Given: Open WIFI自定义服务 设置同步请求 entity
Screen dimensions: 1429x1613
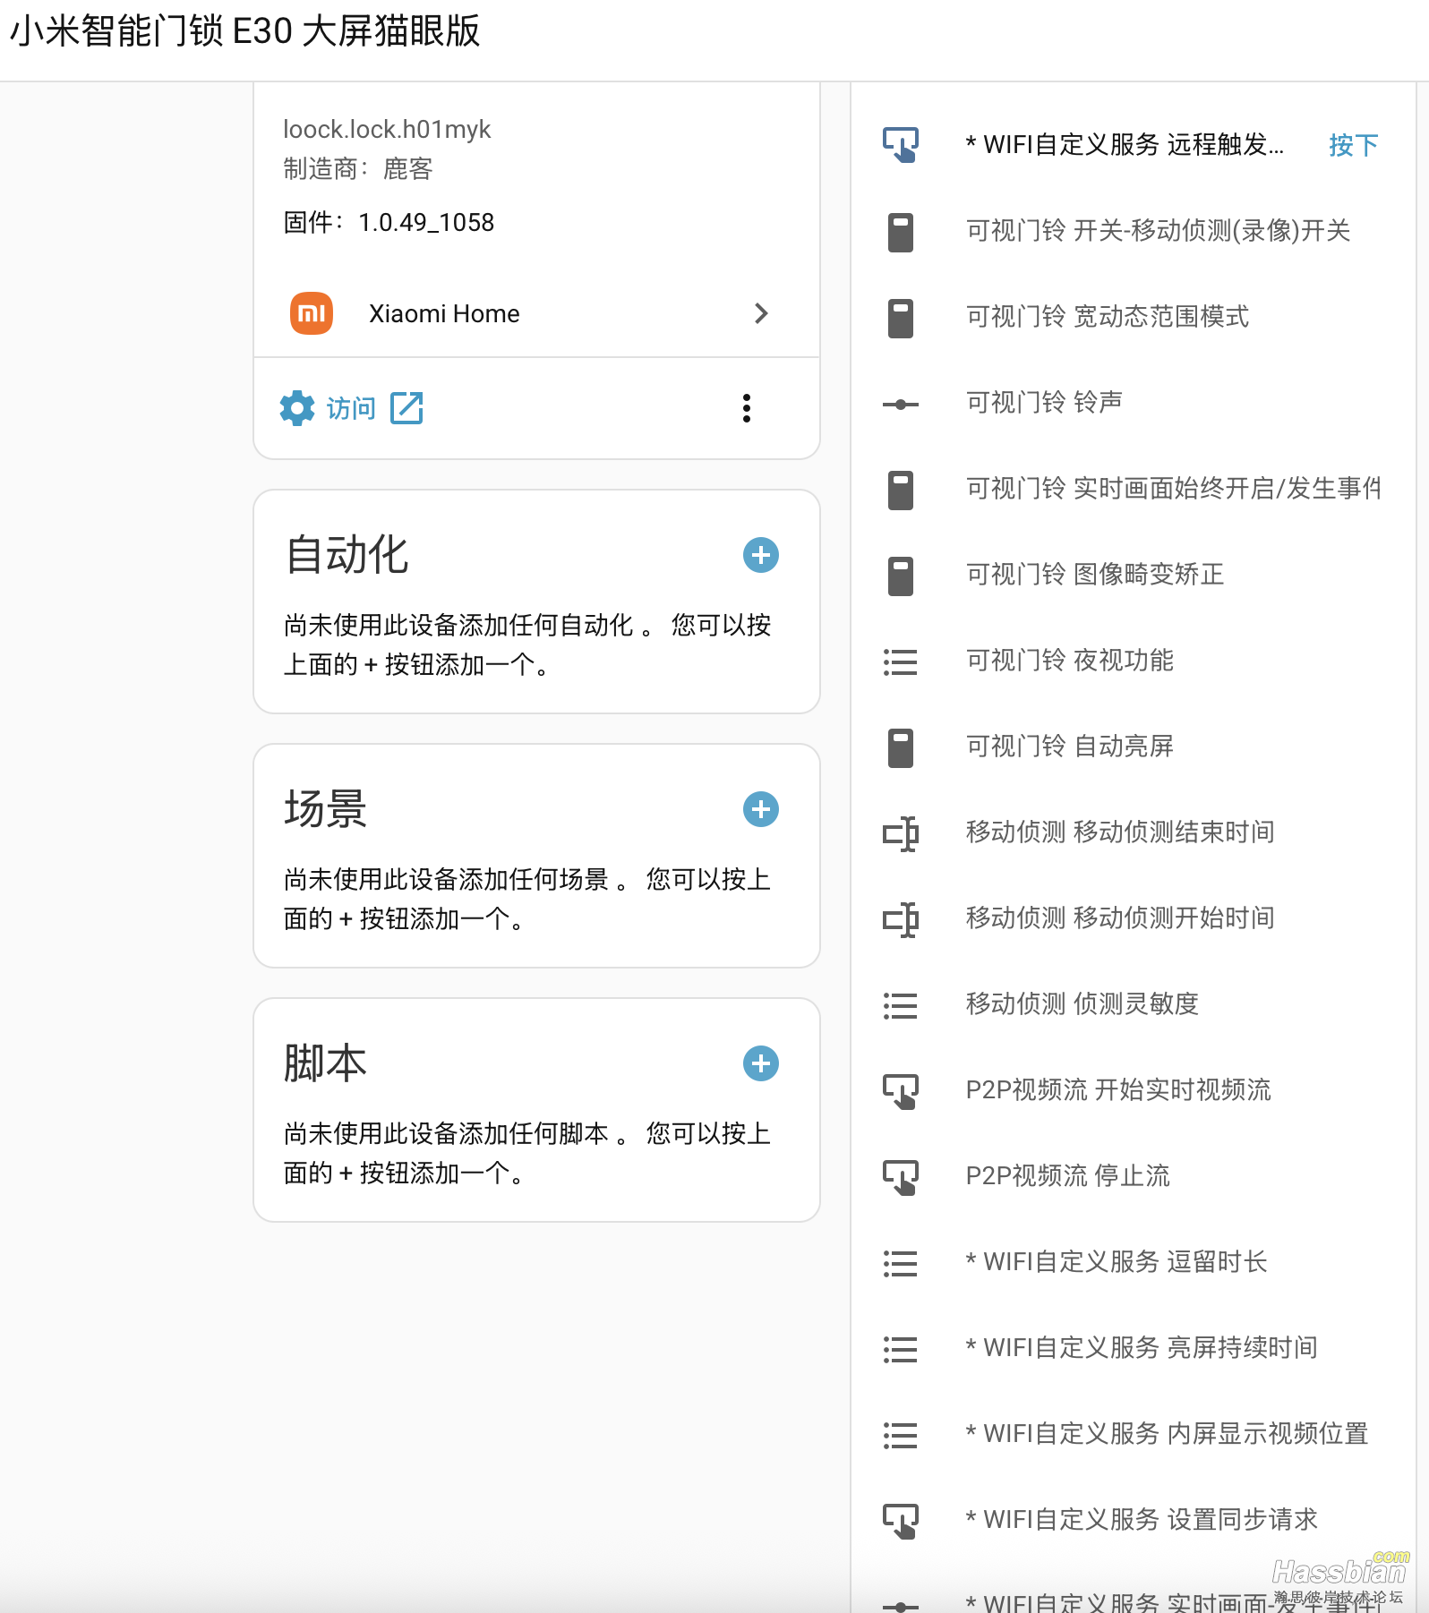Looking at the screenshot, I should point(1142,1520).
